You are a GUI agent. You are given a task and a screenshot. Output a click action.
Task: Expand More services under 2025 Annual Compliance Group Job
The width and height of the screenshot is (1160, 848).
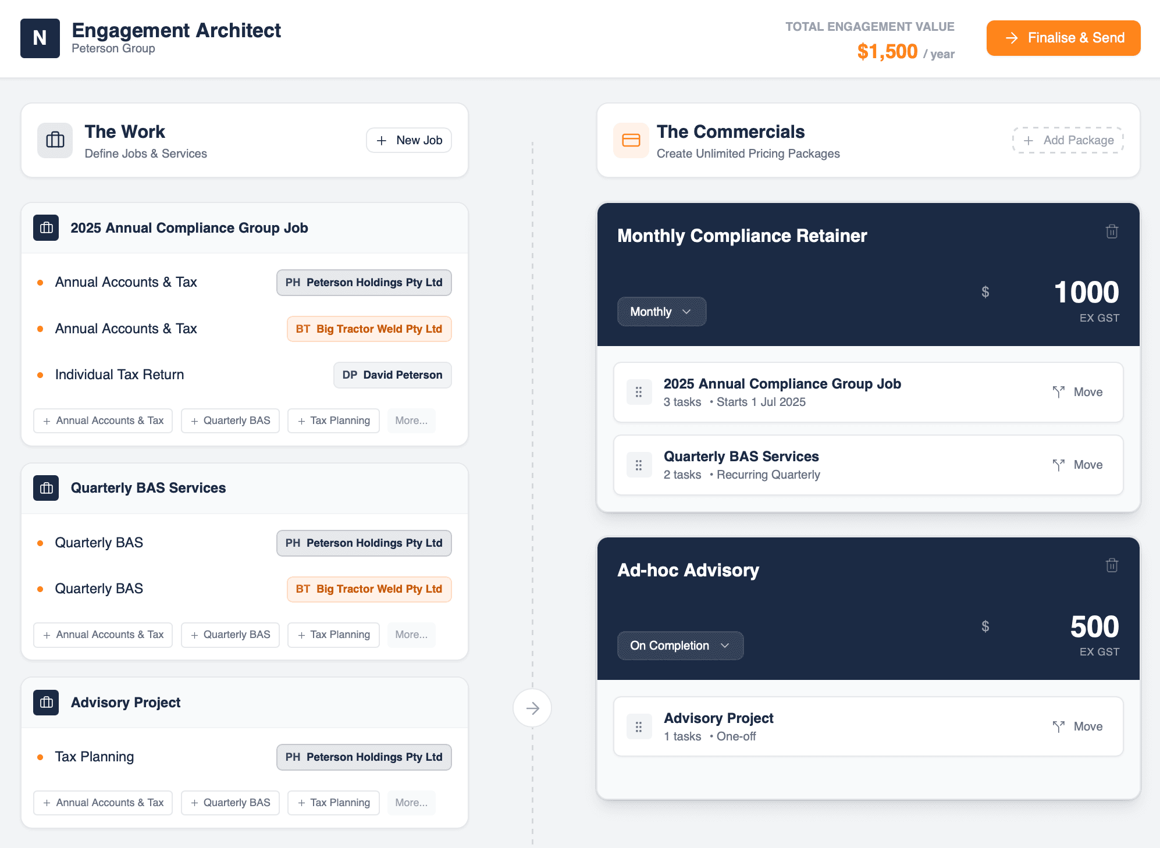pos(411,421)
